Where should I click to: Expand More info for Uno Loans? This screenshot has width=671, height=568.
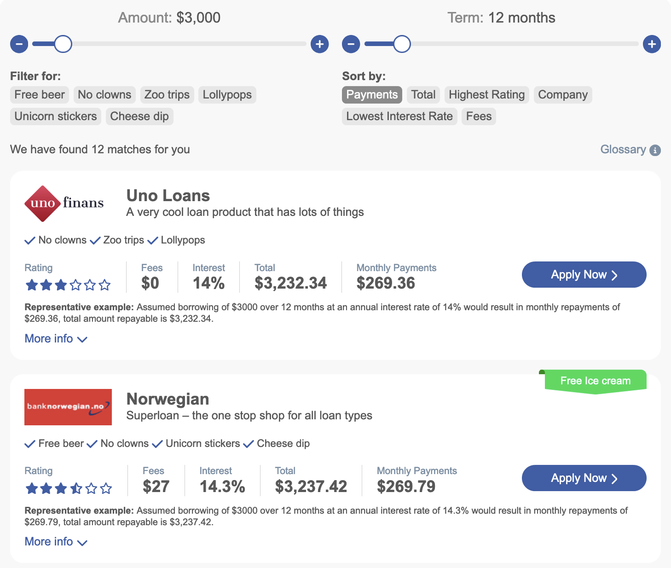coord(56,339)
